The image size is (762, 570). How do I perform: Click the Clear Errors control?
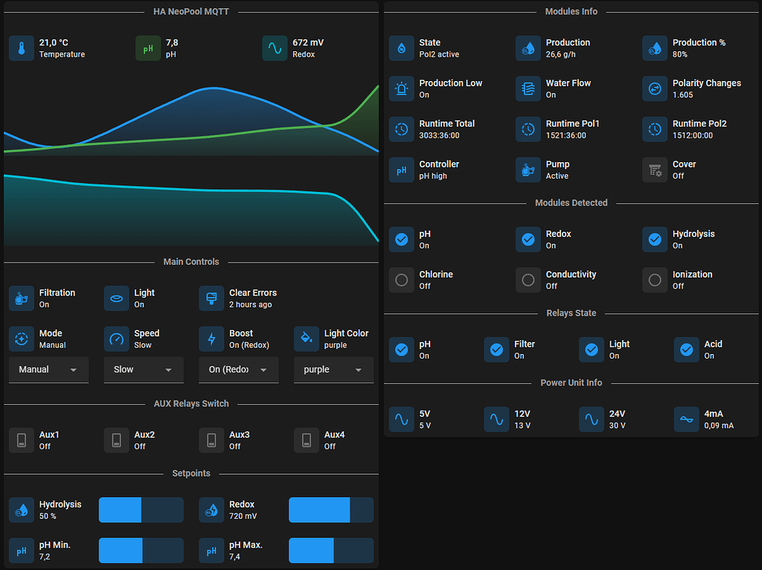[211, 298]
